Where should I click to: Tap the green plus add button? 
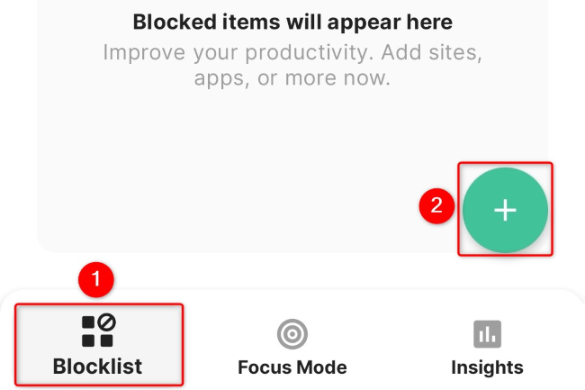click(x=505, y=210)
